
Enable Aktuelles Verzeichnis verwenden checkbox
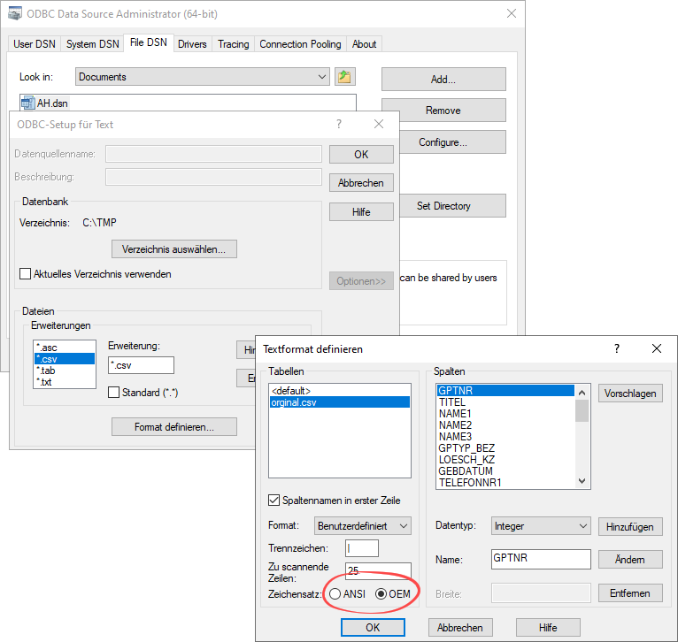tap(26, 274)
